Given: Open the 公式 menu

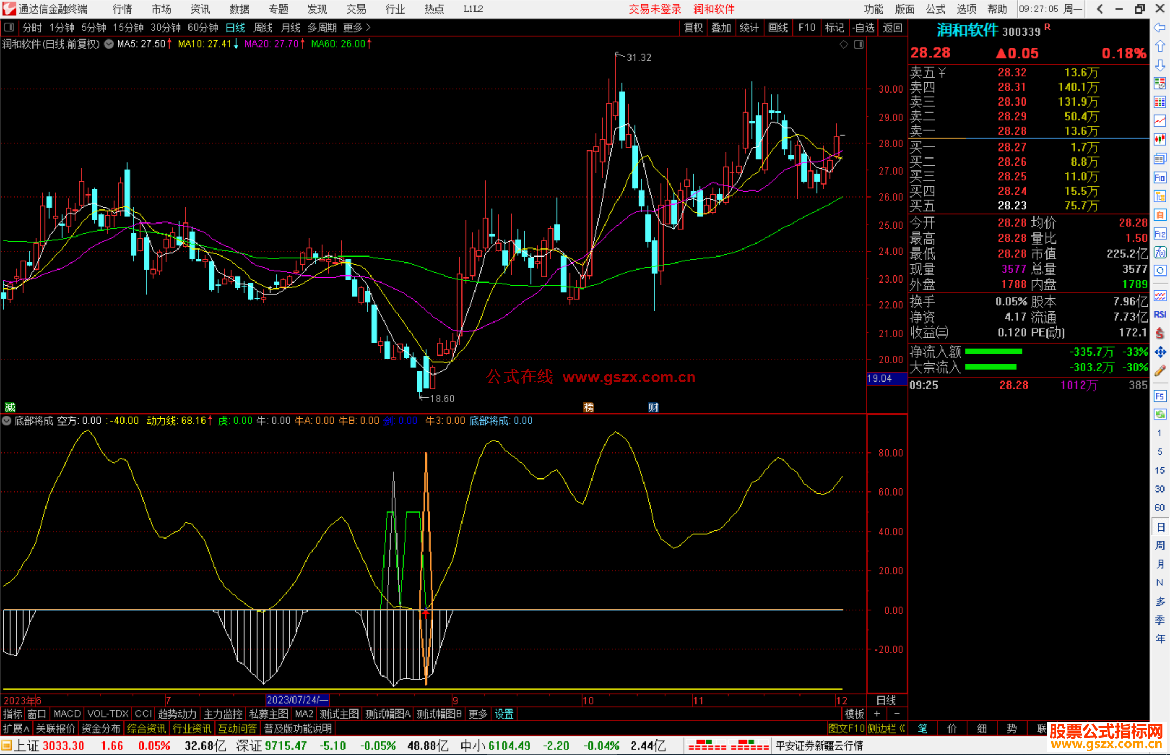Looking at the screenshot, I should tap(935, 9).
